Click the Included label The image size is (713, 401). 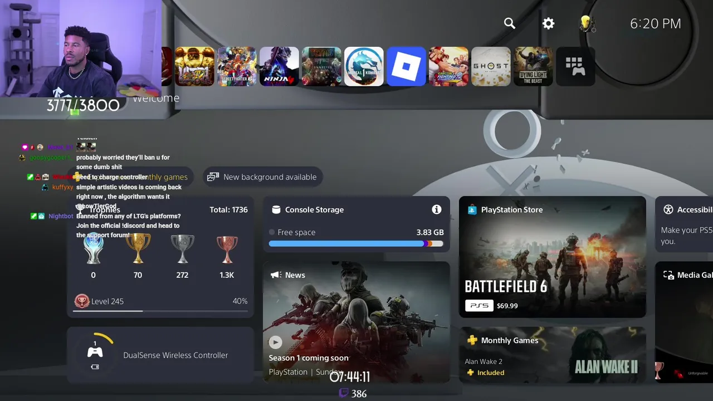point(491,373)
